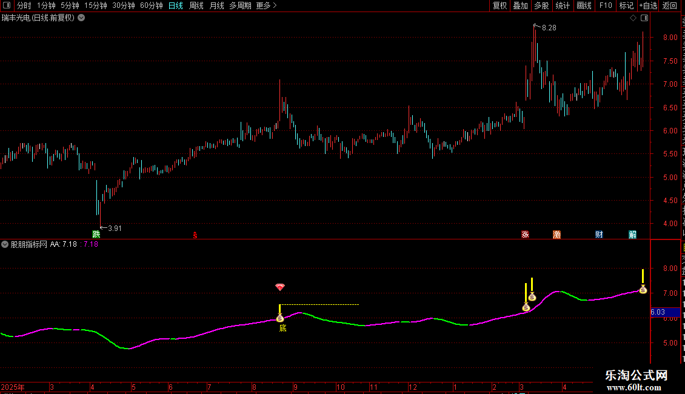Click the month 9 timeline marker
The image size is (685, 394).
(296, 387)
